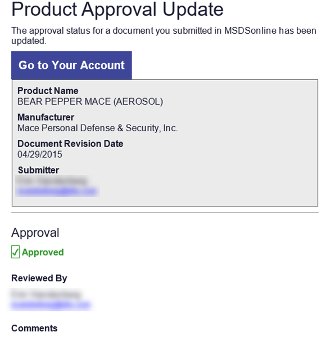Viewport: 326px width, 350px height.
Task: Click the Document Revision Date label
Action: coord(70,144)
